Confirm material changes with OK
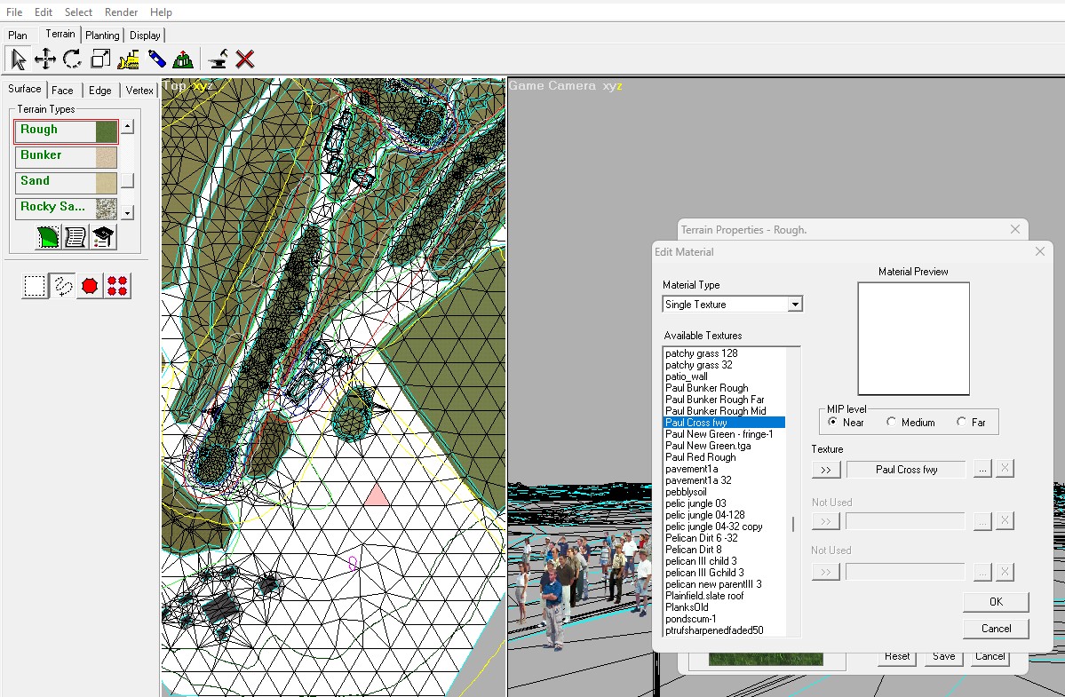This screenshot has width=1065, height=697. coord(994,601)
